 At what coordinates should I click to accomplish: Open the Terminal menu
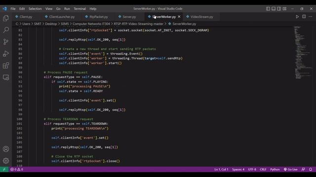(79, 9)
